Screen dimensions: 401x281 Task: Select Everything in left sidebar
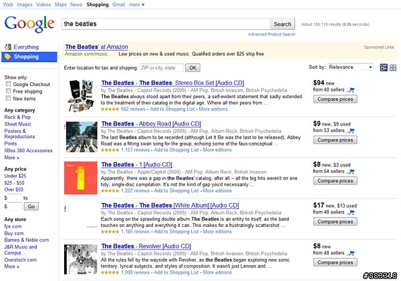(x=26, y=47)
